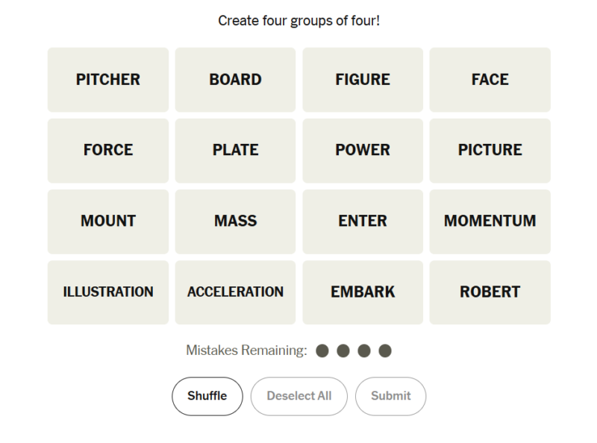The image size is (597, 443).
Task: Tap the PLATE tile
Action: click(x=235, y=151)
